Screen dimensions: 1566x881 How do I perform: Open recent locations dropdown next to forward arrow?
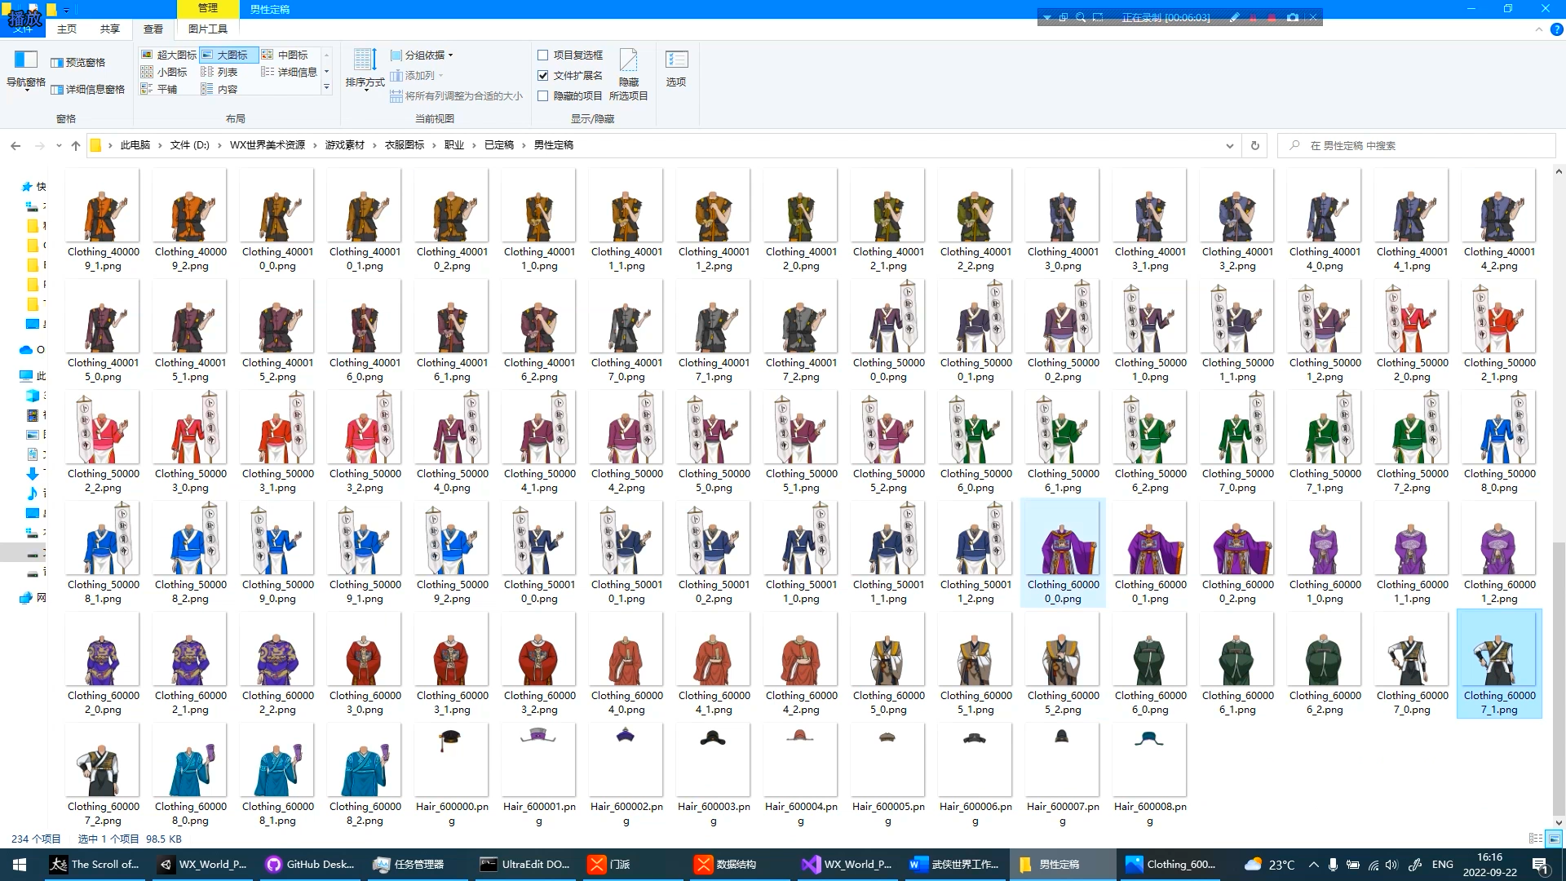tap(59, 145)
